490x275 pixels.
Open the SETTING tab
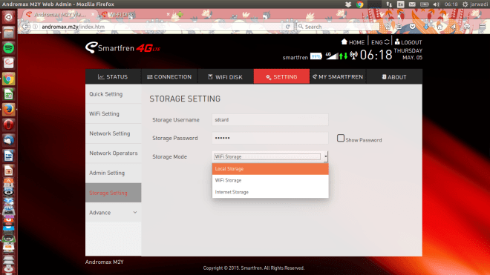[x=281, y=77]
